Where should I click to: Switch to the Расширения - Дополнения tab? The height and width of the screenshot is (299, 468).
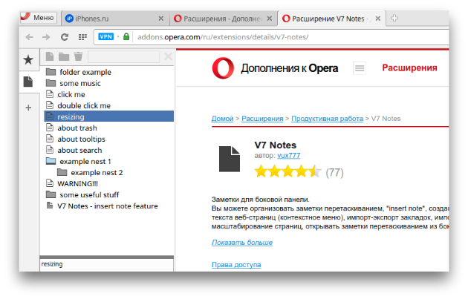click(223, 19)
